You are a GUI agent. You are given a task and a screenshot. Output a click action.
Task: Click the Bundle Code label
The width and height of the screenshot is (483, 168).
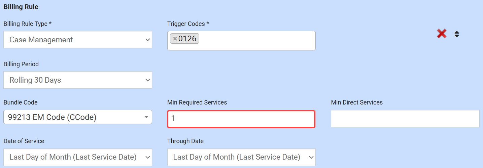click(x=21, y=102)
